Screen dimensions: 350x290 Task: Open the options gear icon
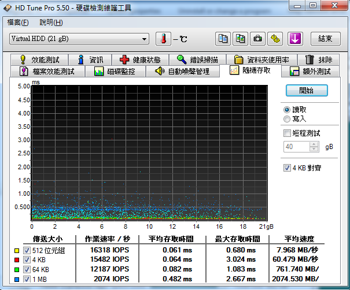(275, 39)
